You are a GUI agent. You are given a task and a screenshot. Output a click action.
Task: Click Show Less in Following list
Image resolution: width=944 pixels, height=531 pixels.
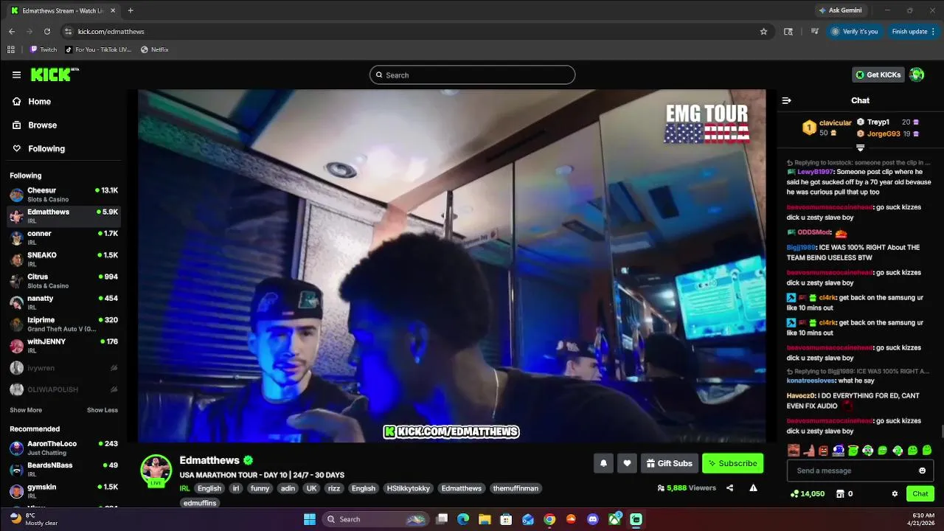tap(103, 410)
